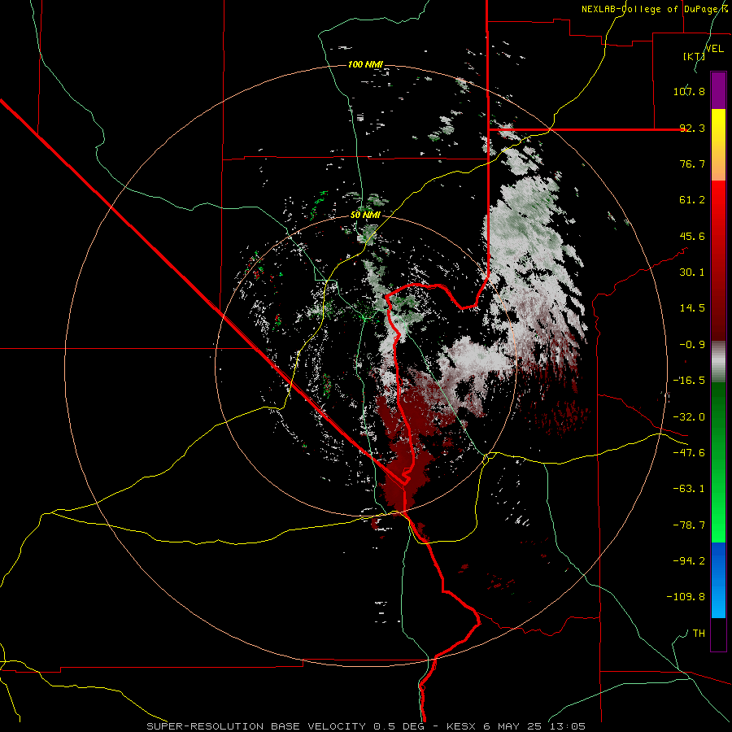Viewport: 732px width, 732px height.
Task: Click the 61.2 value on velocity scale
Action: point(692,200)
